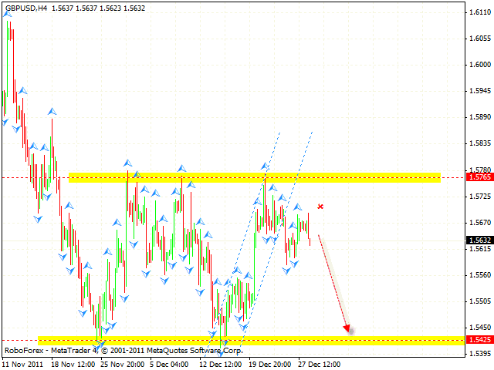This screenshot has width=494, height=370.
Task: Click the 1.6000 price axis label
Action: click(x=480, y=65)
